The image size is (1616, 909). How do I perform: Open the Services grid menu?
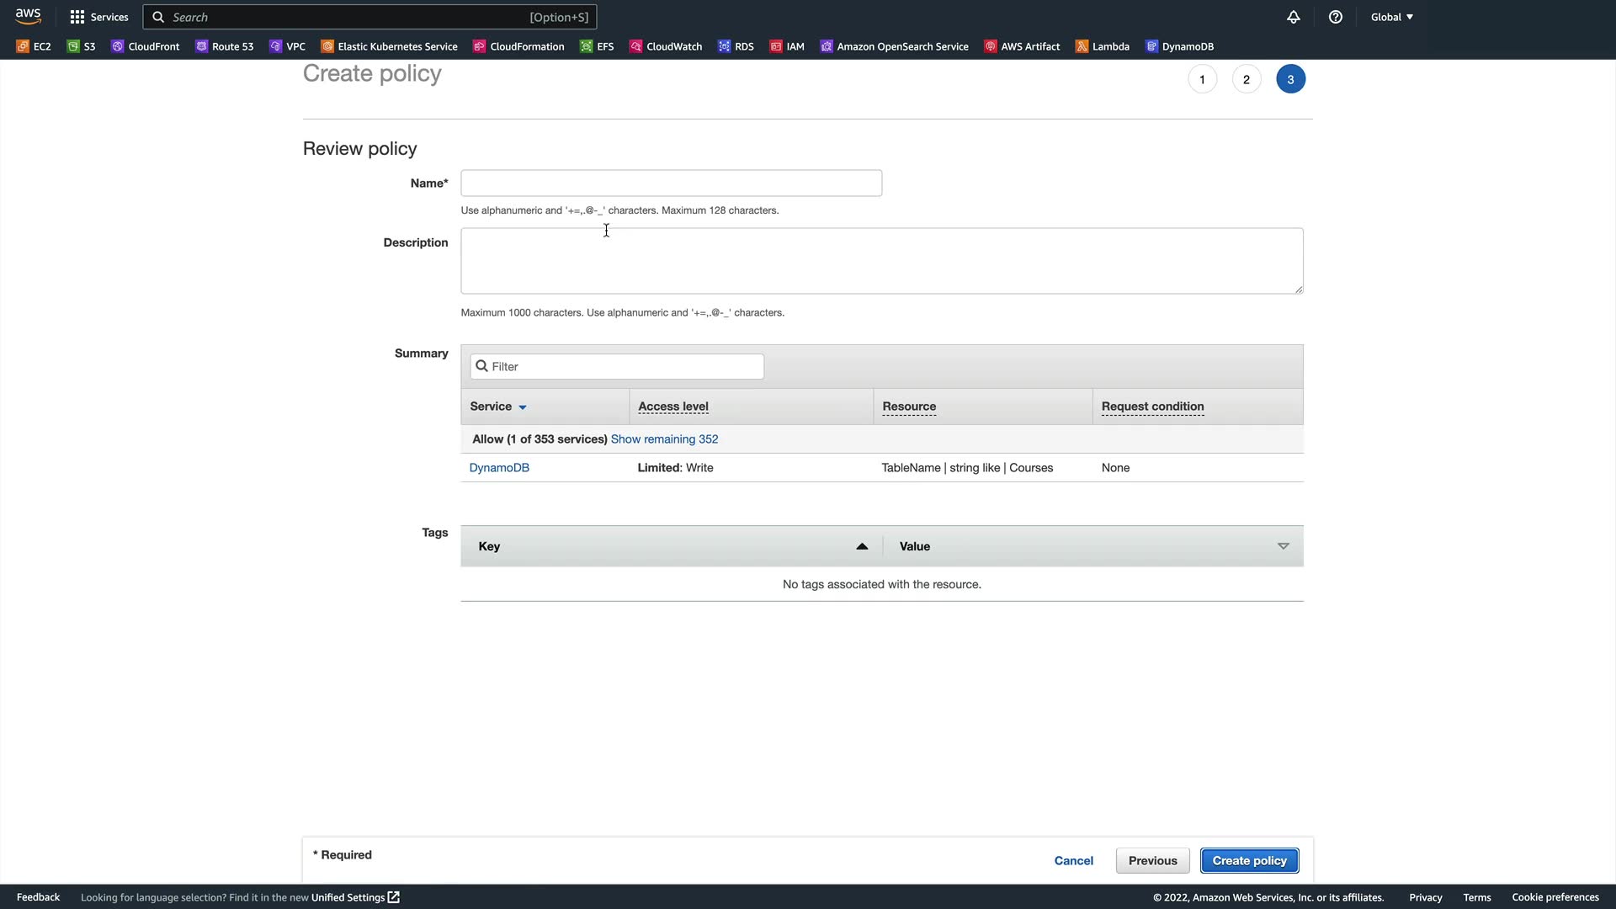pos(98,17)
